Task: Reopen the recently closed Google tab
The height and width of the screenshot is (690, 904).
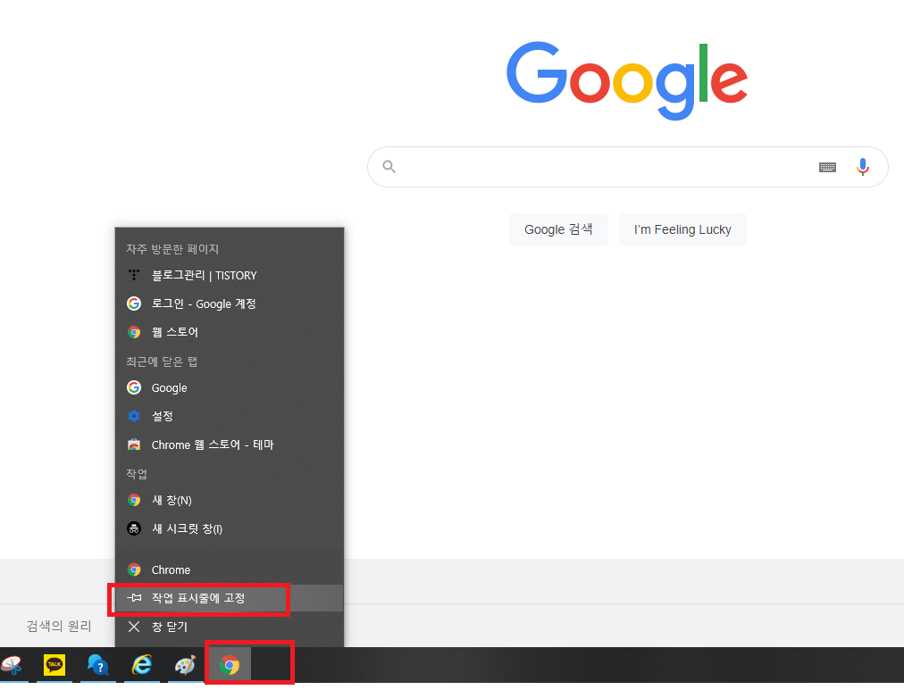Action: pos(230,387)
